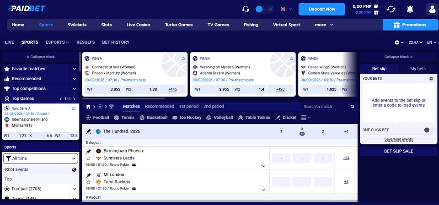
Task: Click the home icon in breadcrumb
Action: tap(88, 107)
